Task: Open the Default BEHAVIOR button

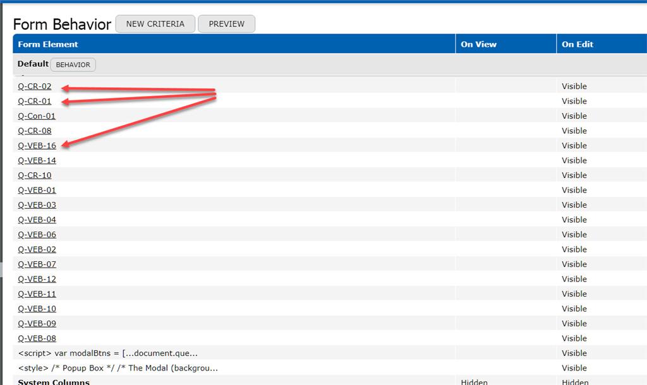Action: pyautogui.click(x=73, y=64)
